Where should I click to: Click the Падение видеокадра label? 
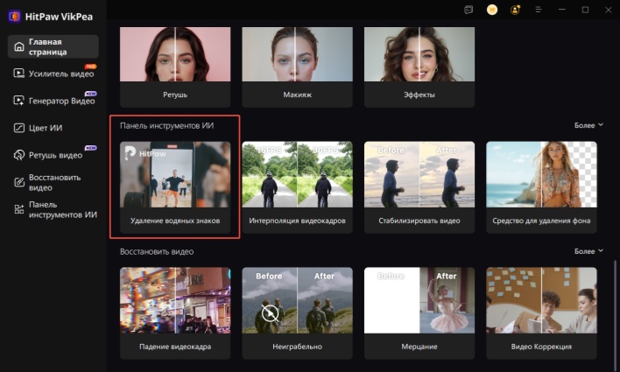pyautogui.click(x=175, y=347)
